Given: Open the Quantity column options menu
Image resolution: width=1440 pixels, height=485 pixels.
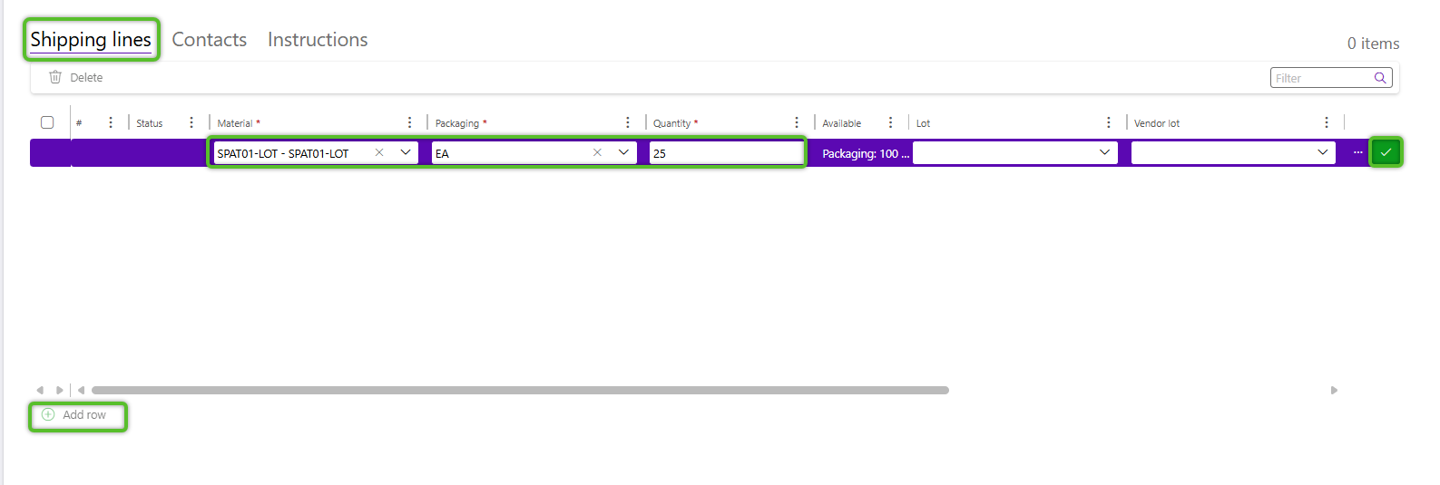Looking at the screenshot, I should pyautogui.click(x=797, y=122).
